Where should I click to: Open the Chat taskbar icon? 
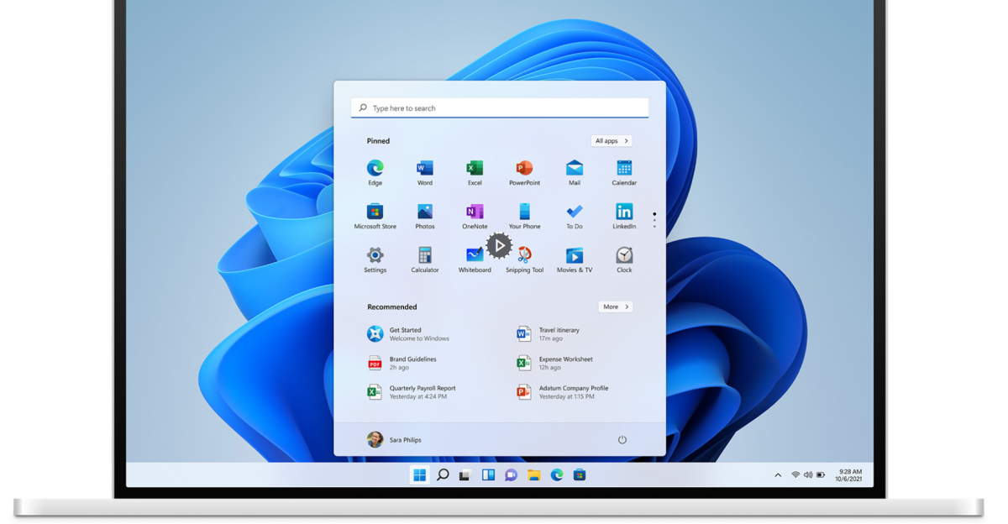[511, 475]
